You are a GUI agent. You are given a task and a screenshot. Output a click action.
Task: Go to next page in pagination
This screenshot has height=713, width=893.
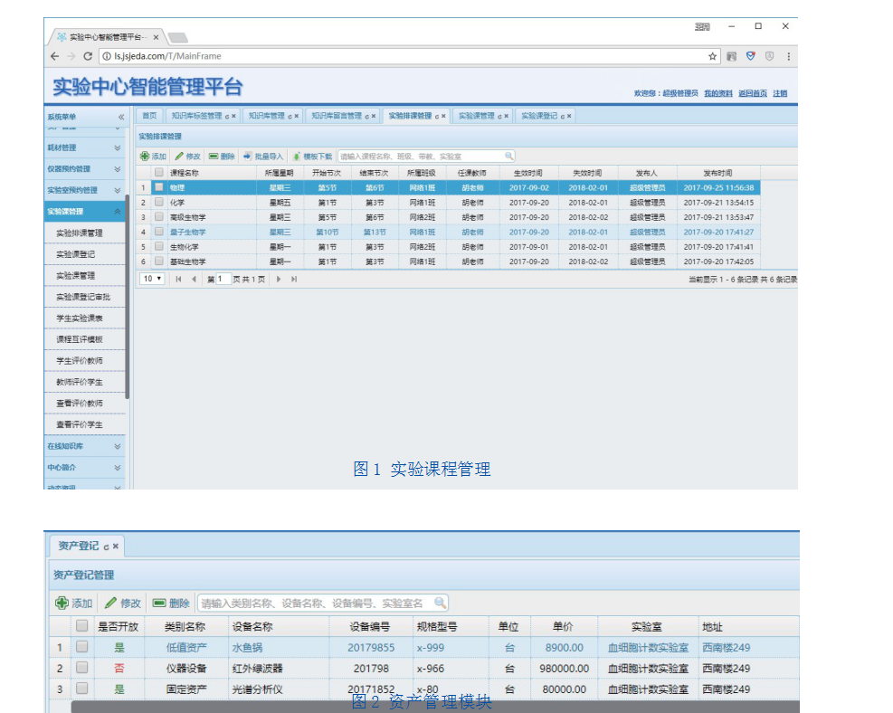tap(279, 279)
